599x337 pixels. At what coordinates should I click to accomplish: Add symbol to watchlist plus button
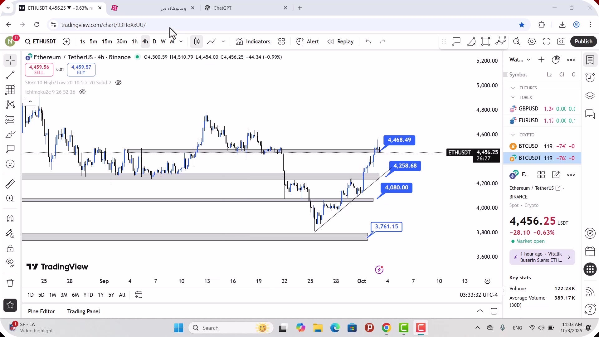pyautogui.click(x=541, y=60)
